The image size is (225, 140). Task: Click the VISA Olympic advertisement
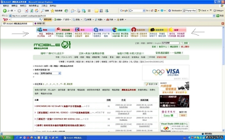(x=166, y=72)
